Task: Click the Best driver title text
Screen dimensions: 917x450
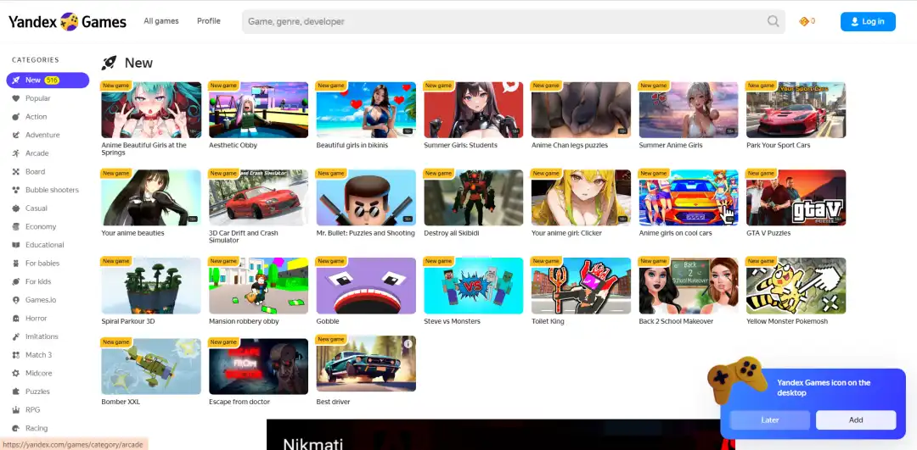Action: pos(334,403)
